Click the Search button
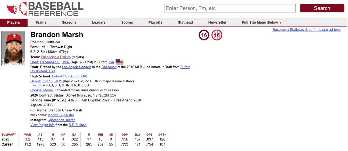 click(x=322, y=8)
